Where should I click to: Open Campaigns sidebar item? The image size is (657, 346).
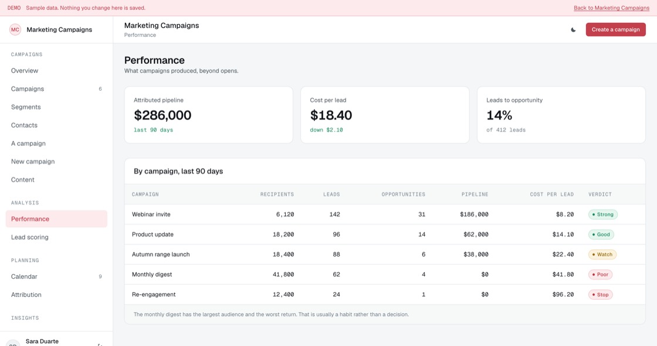pyautogui.click(x=56, y=89)
